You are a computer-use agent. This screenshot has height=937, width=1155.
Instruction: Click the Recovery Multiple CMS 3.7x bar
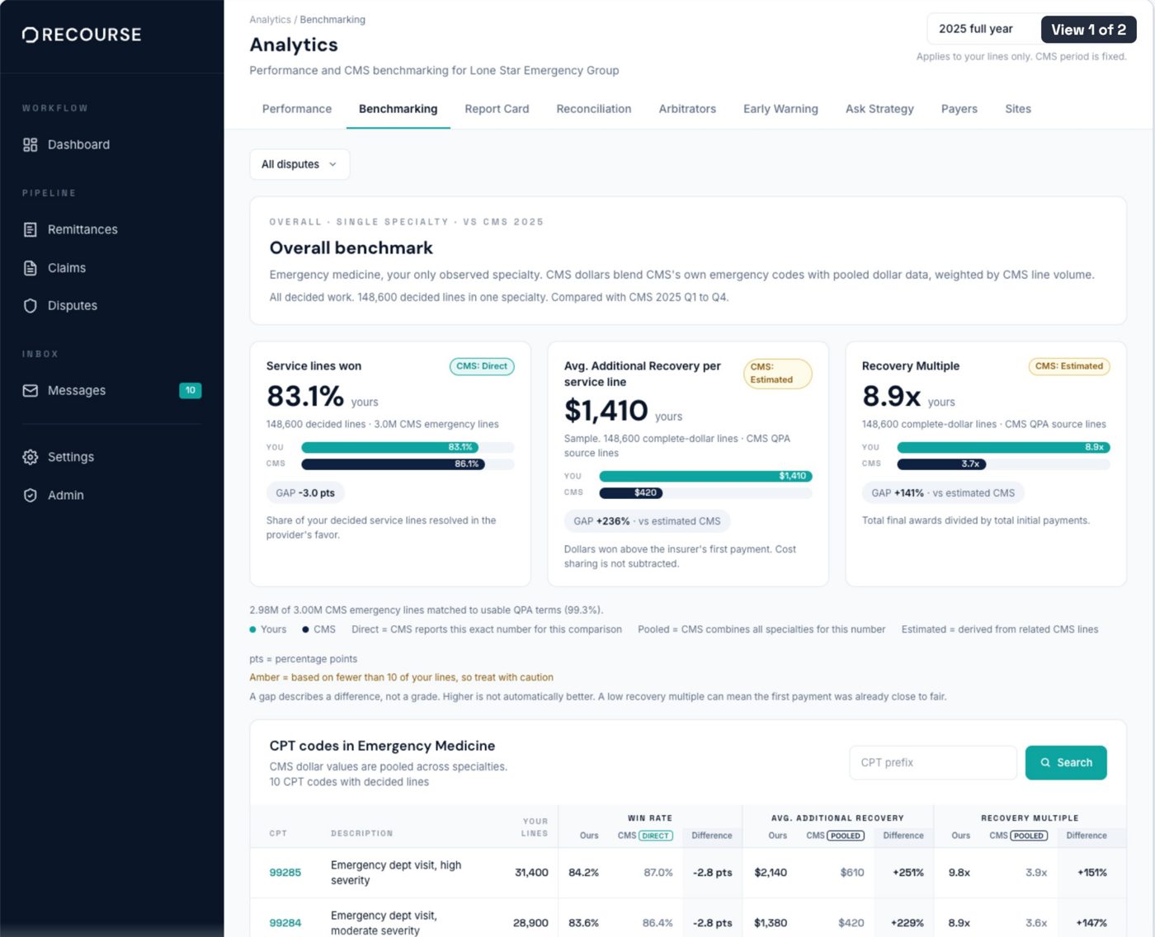(941, 464)
